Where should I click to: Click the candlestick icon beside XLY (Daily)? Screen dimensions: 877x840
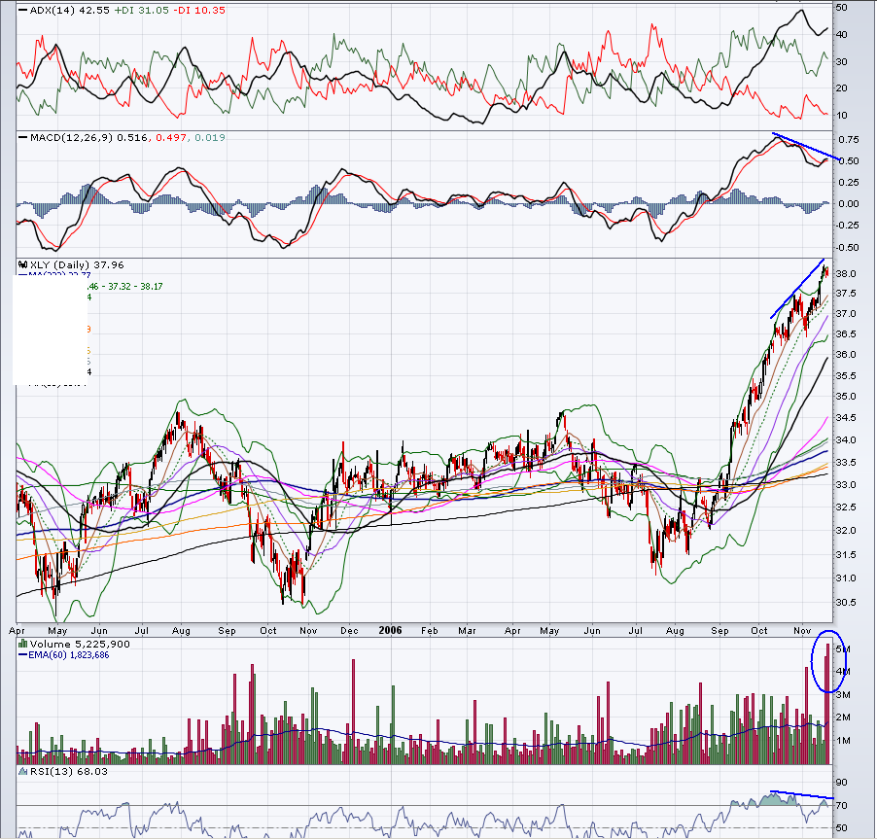(x=23, y=264)
